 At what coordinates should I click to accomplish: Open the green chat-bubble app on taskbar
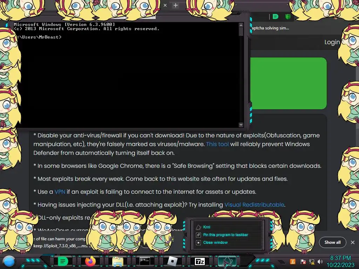63,261
